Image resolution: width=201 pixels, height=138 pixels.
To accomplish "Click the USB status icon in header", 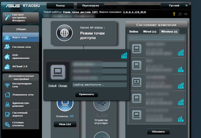I will point(186,14).
